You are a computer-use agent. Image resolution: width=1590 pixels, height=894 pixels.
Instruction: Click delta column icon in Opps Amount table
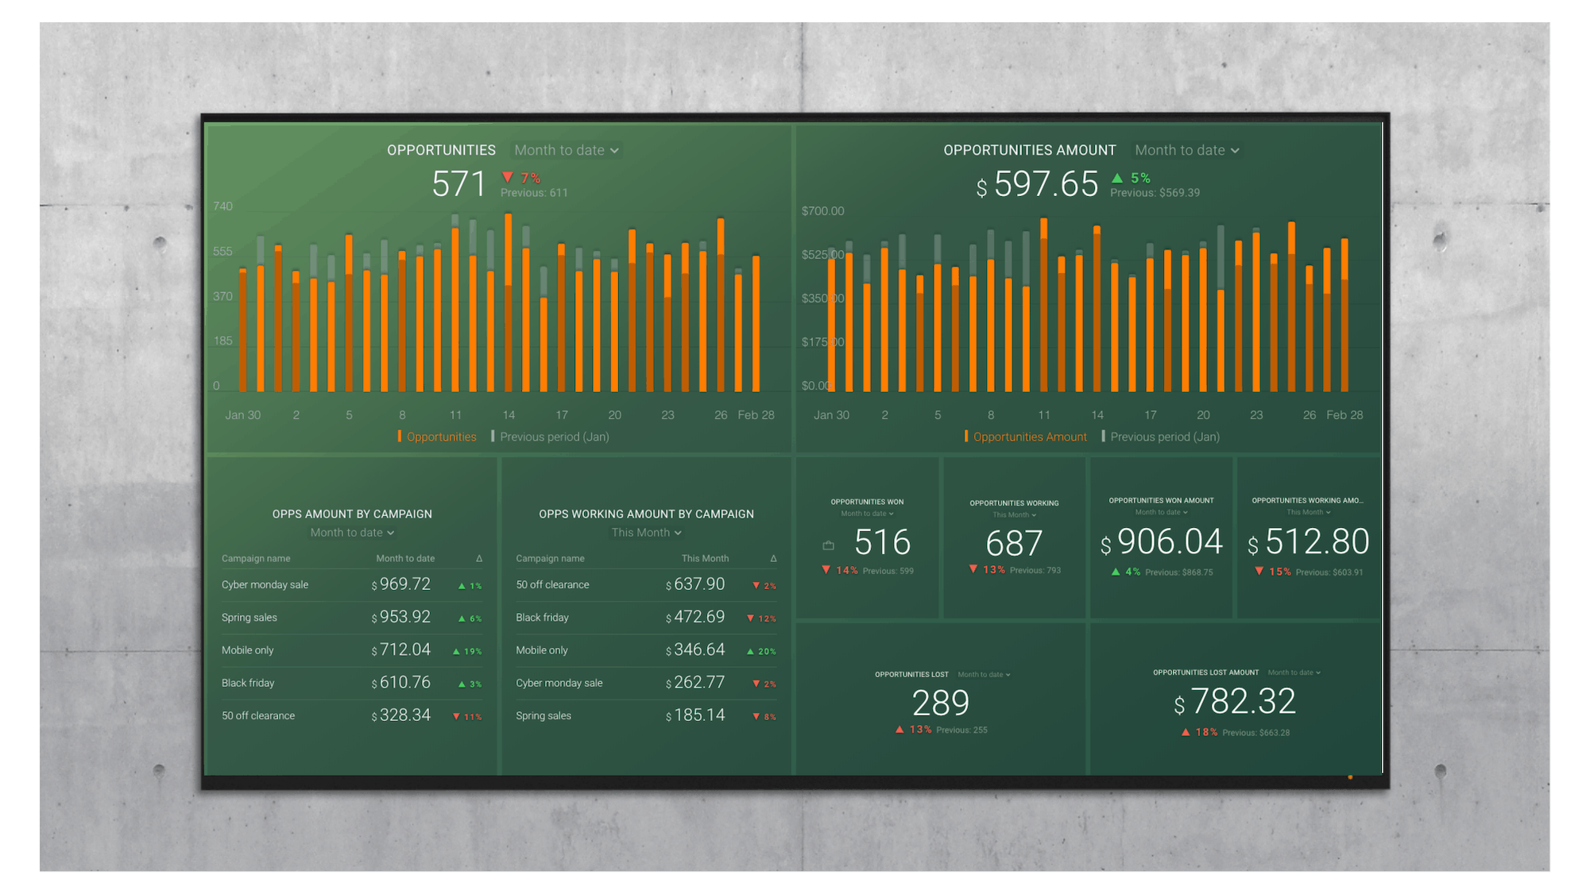click(x=479, y=559)
